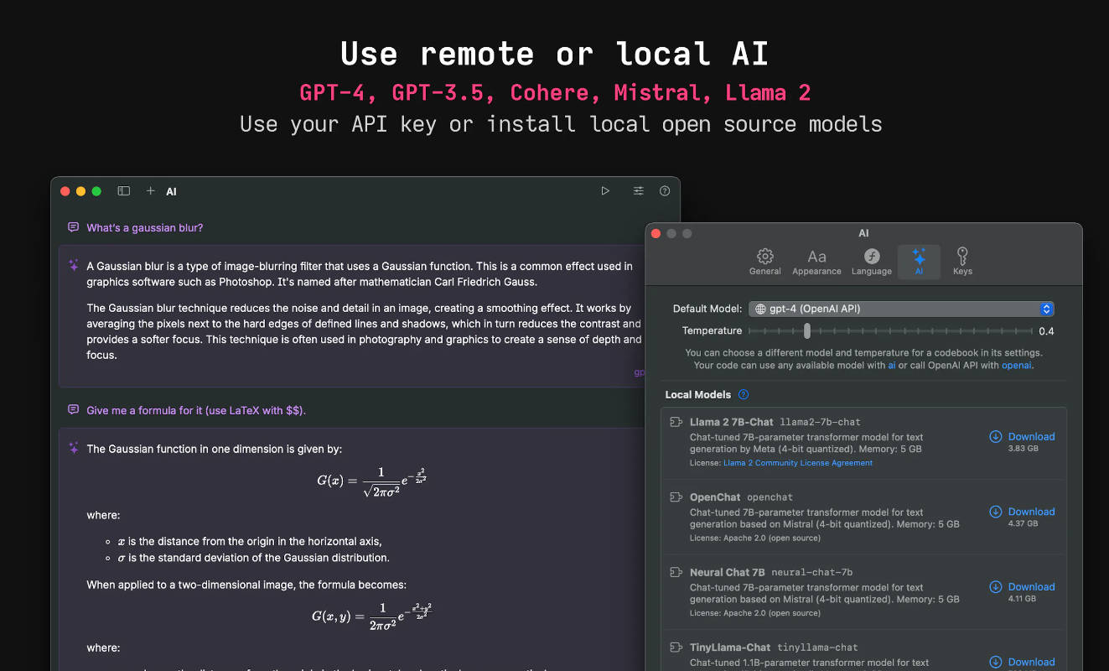
Task: Open codebook settings sliders icon
Action: [x=639, y=191]
